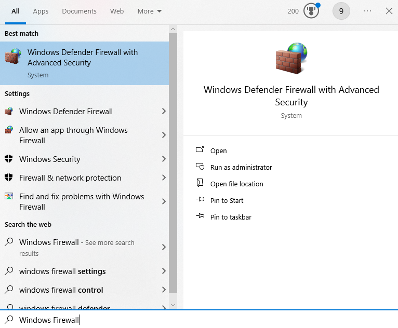
Task: Click the Pin to Start pin icon
Action: coord(200,199)
